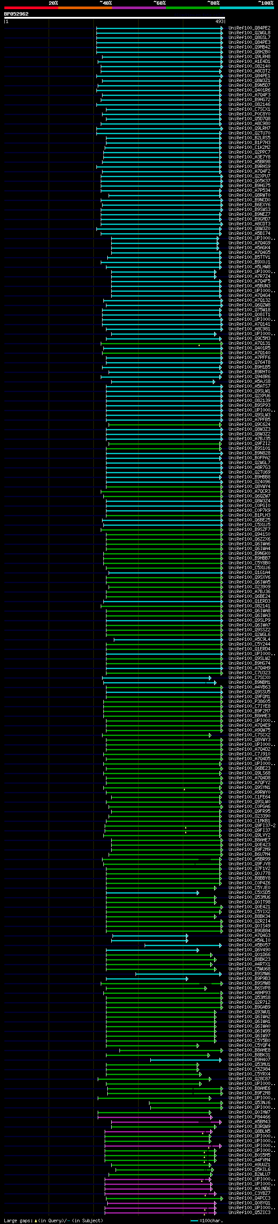Viewport: 278px width, 1224px height.
Task: Open hit UniRef100_Q9MB42 label
Action: click(249, 47)
